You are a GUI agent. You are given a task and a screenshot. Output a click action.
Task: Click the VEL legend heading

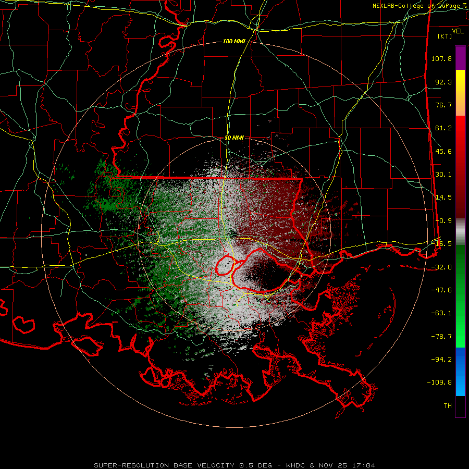tap(458, 31)
